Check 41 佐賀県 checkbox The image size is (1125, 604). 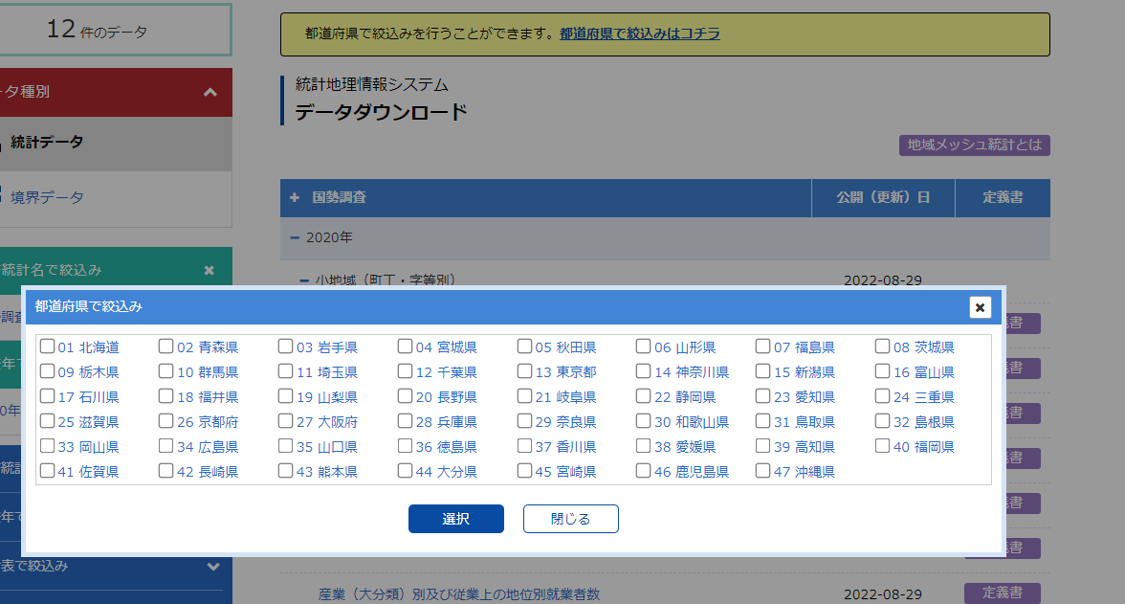pyautogui.click(x=48, y=470)
